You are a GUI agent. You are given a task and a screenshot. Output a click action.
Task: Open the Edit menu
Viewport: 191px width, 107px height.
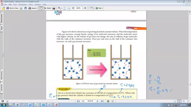(10, 4)
